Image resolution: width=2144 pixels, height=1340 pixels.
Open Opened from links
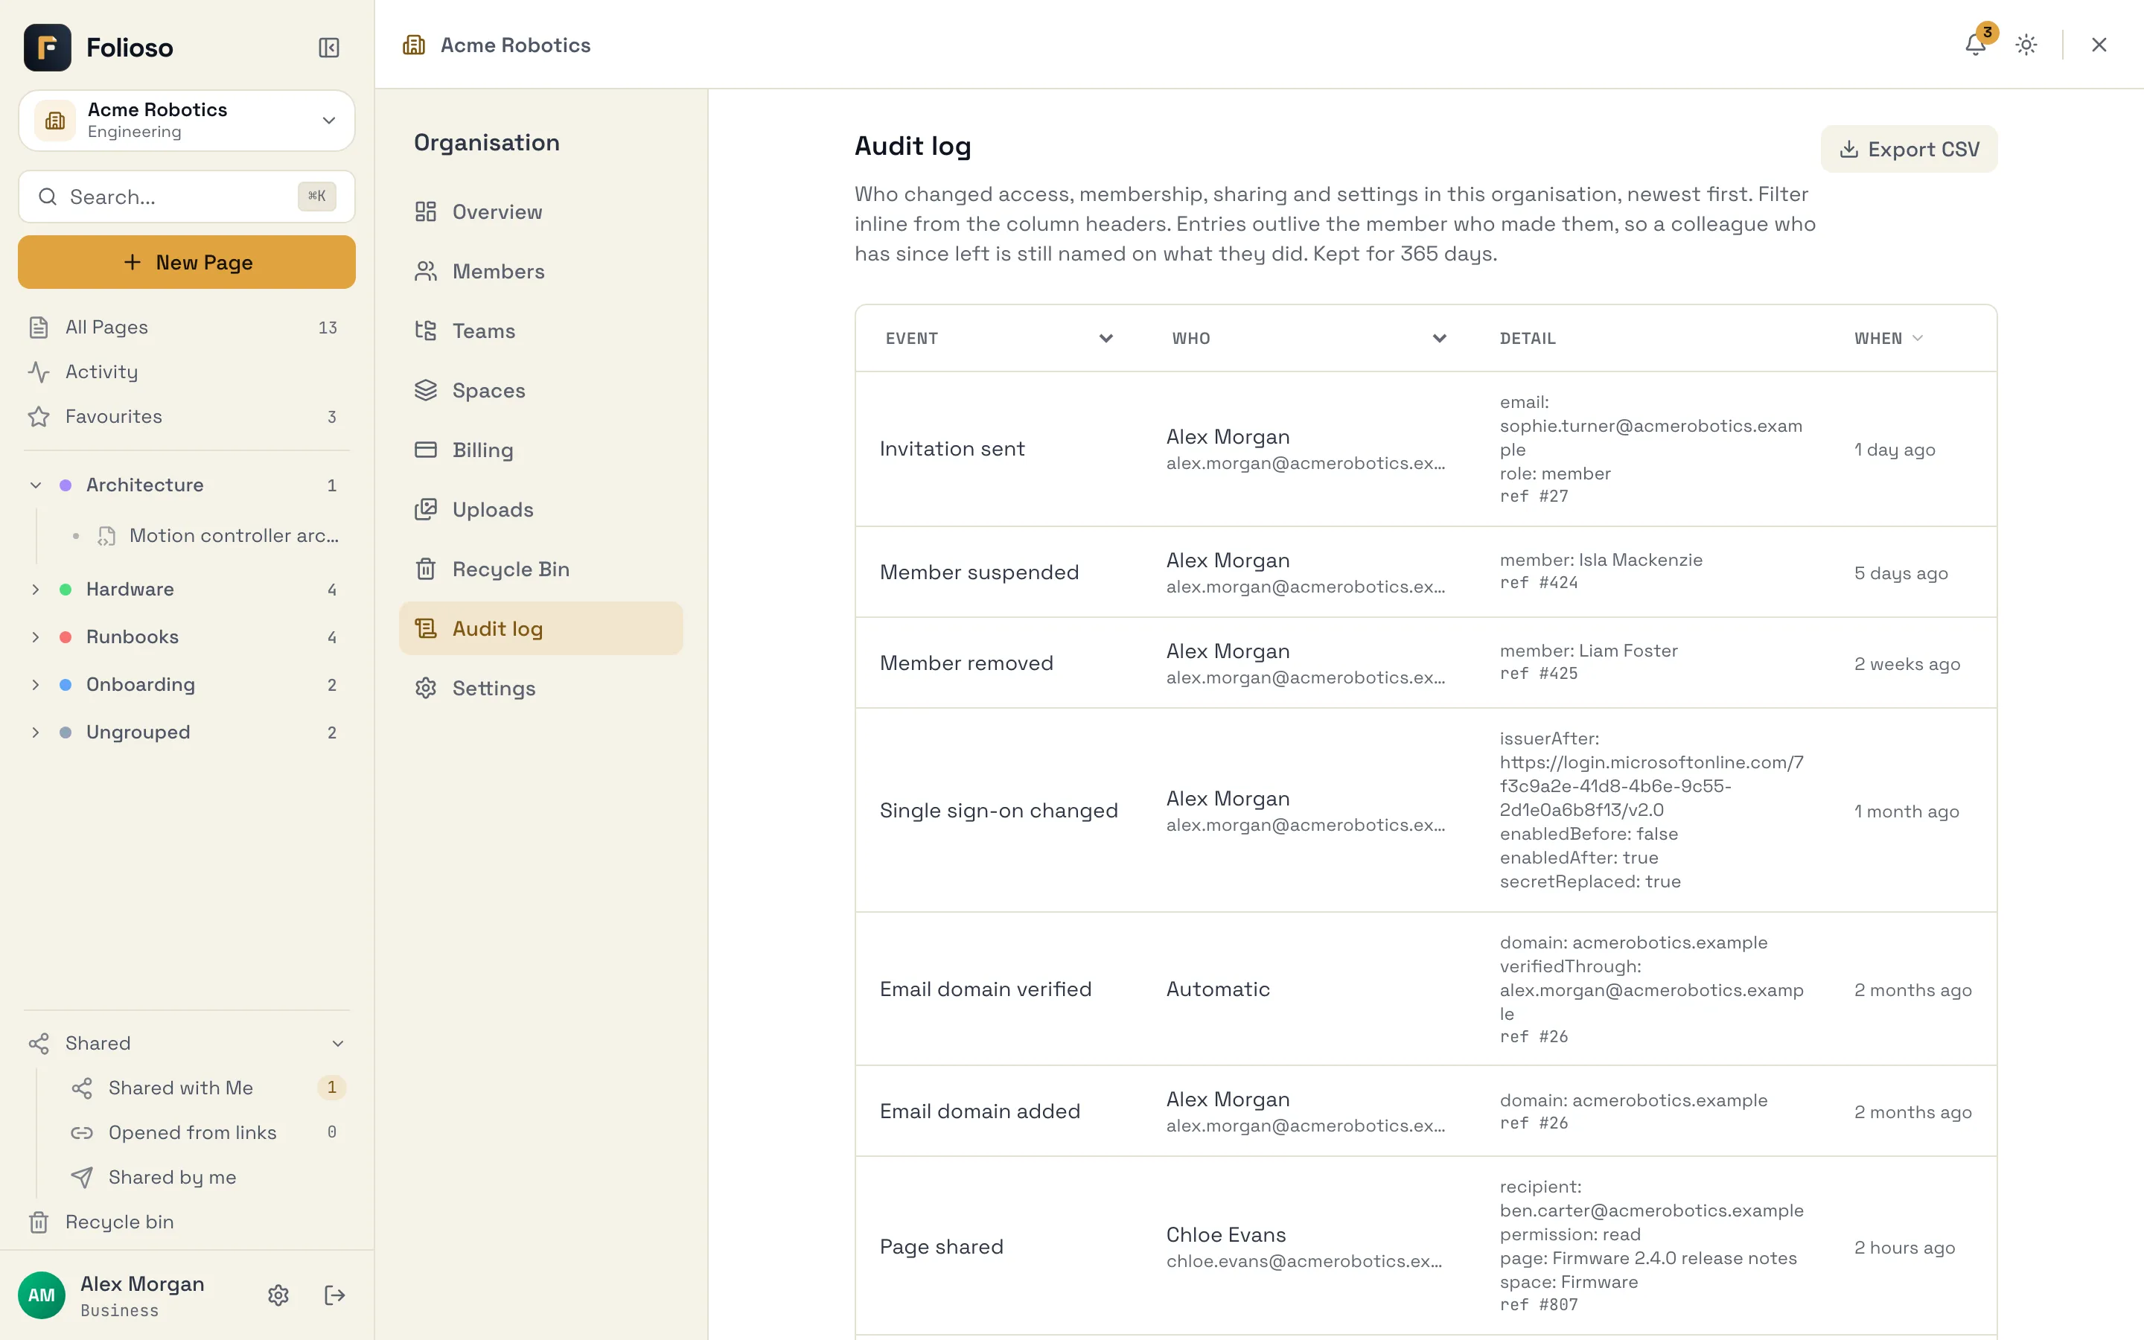coord(208,1132)
